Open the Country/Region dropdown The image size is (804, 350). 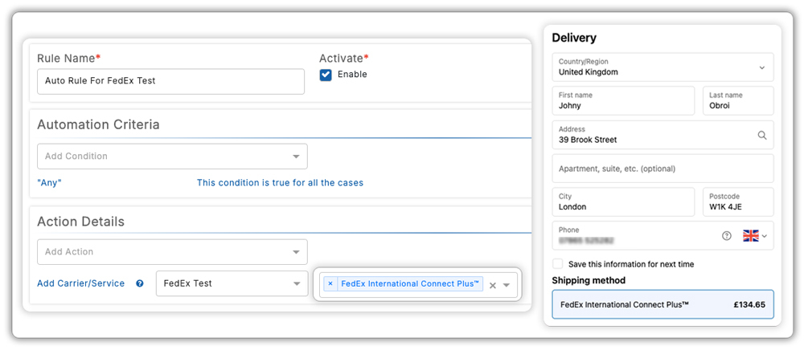(x=663, y=67)
